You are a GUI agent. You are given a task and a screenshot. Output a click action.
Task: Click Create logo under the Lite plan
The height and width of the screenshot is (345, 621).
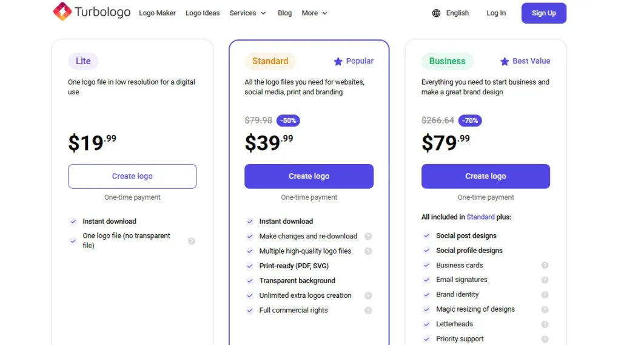click(132, 176)
